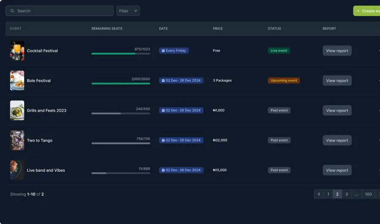Screen dimensions: 380x224
Task: Open the Cocktail Festival thumbnail image
Action: [17, 51]
